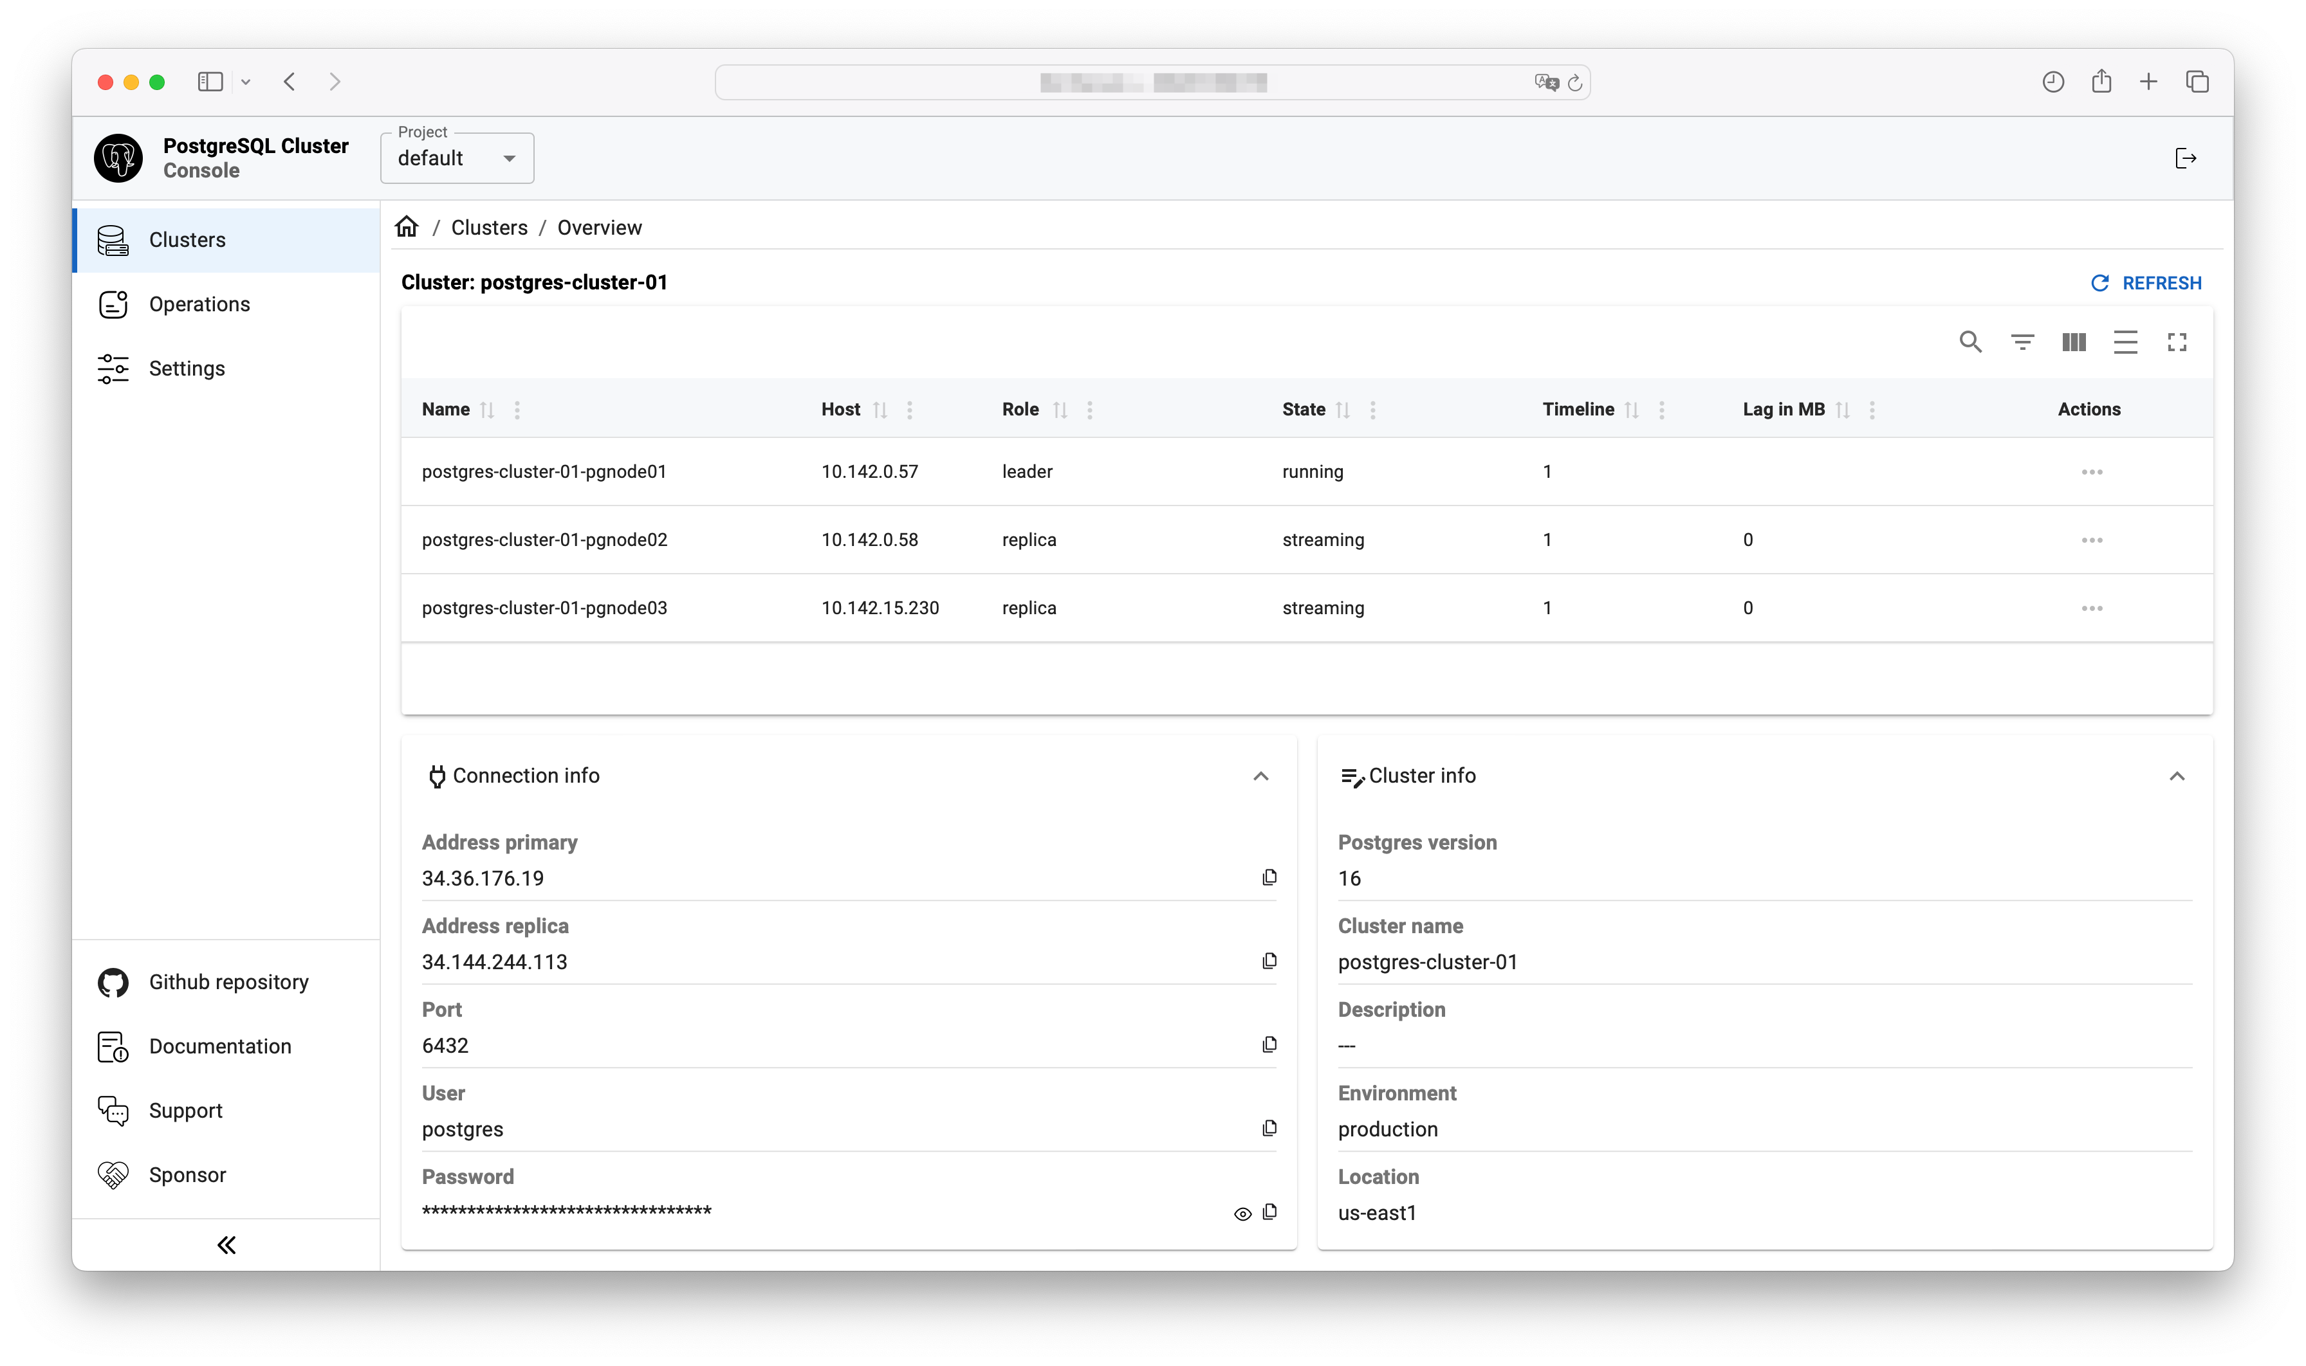Click the translate icon in address bar

tap(1546, 83)
